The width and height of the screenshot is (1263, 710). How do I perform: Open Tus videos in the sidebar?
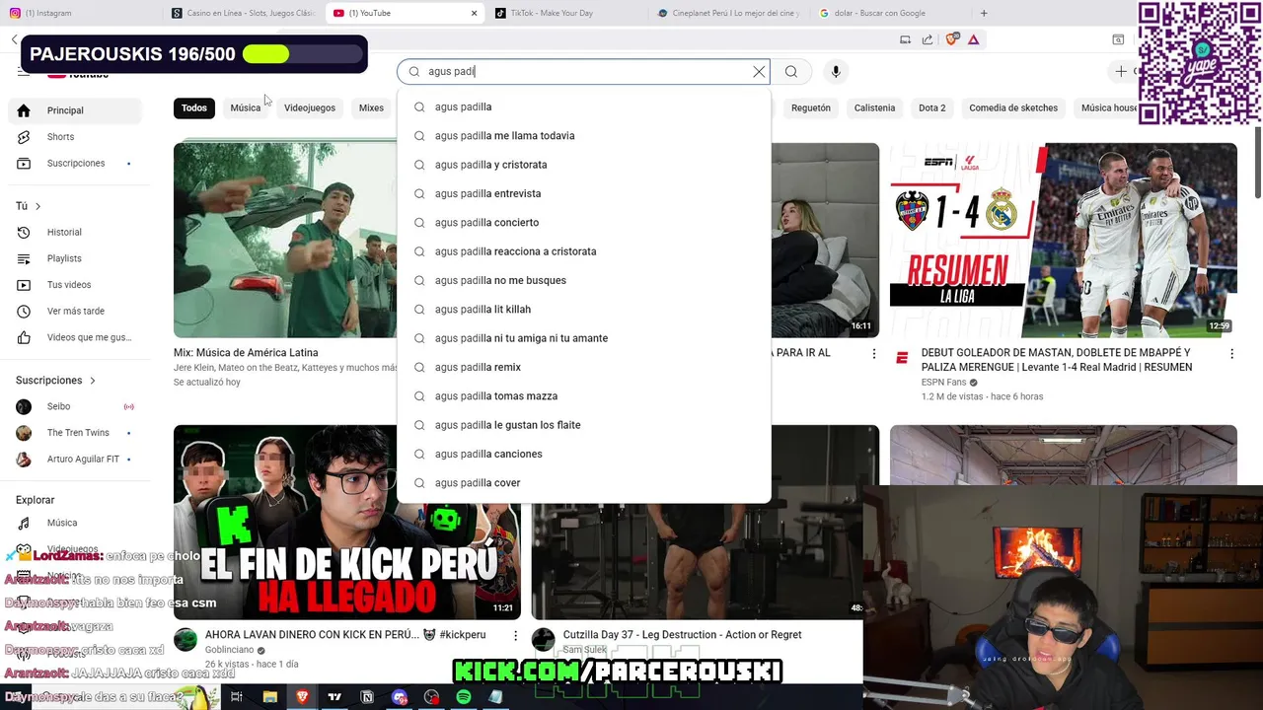pyautogui.click(x=75, y=285)
